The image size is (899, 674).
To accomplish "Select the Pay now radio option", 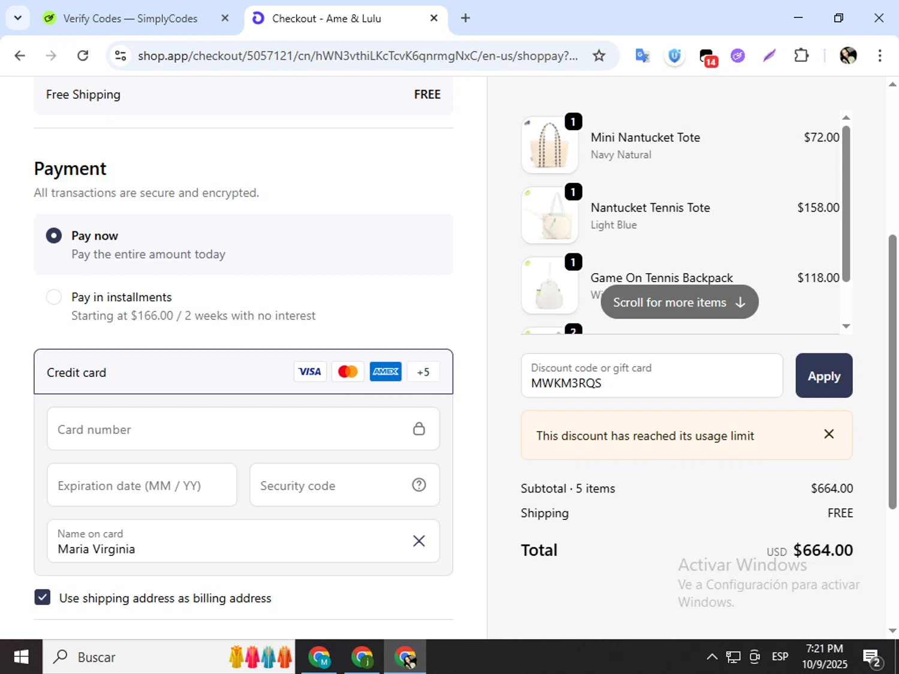I will [54, 235].
